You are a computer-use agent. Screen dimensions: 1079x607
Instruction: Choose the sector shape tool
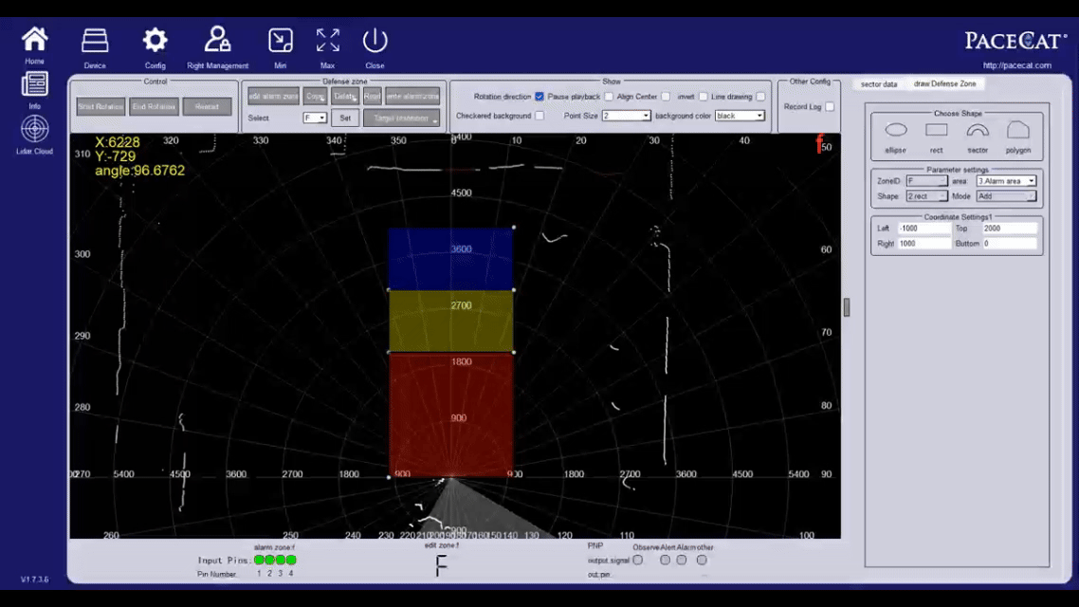(978, 131)
